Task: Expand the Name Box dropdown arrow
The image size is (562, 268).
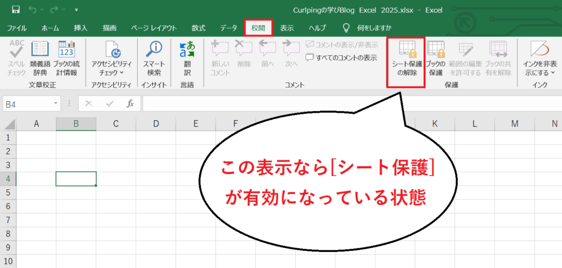Action: pos(56,103)
